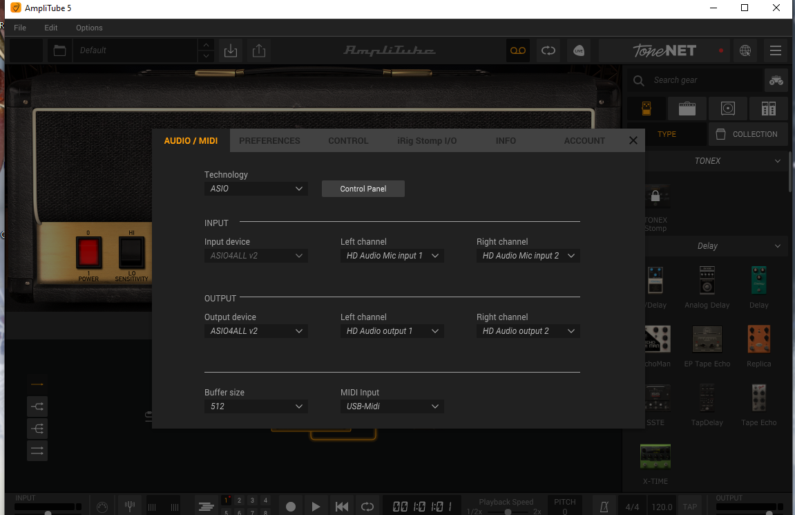
Task: Open the Options menu
Action: point(89,28)
